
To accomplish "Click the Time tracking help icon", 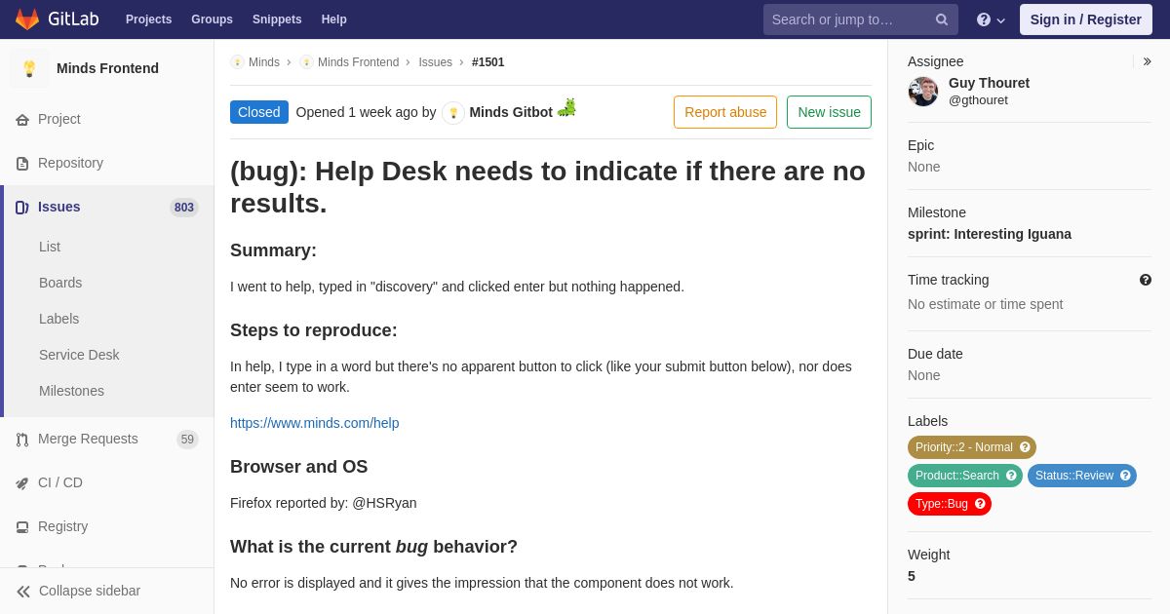I will tap(1146, 280).
